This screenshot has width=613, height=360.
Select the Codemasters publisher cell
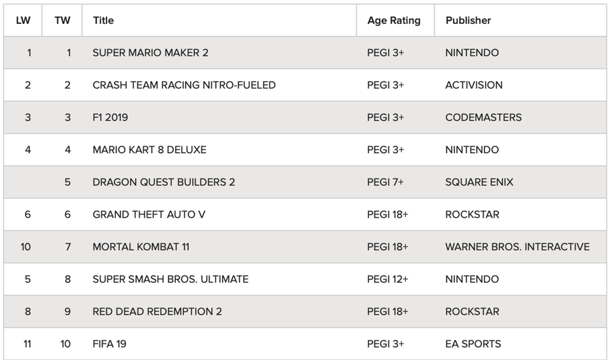[483, 117]
